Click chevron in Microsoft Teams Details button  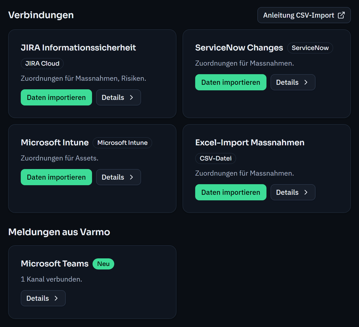56,298
